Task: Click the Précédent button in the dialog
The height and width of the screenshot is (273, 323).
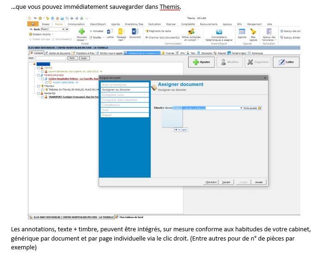Action: coord(211,182)
